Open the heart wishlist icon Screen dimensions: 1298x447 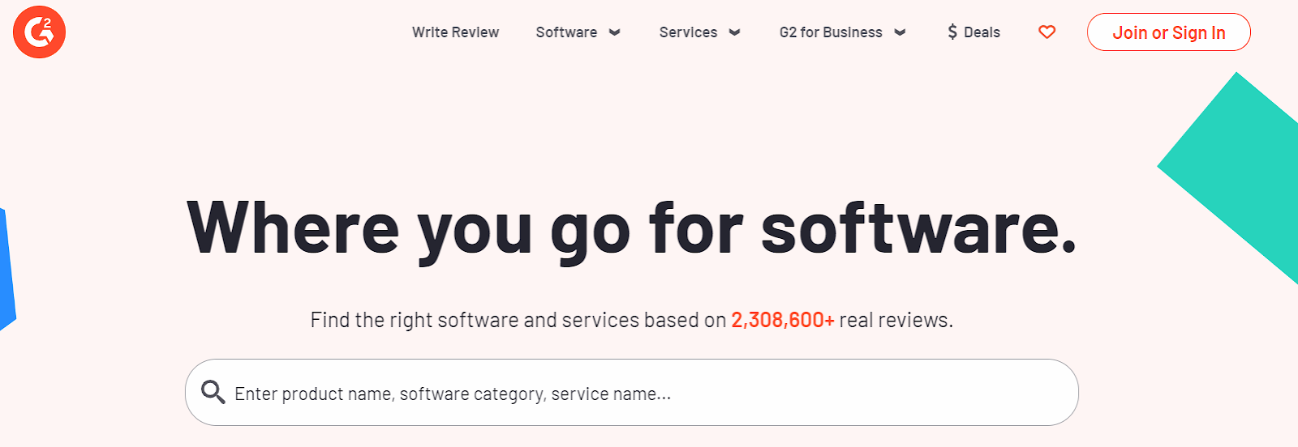[x=1047, y=32]
